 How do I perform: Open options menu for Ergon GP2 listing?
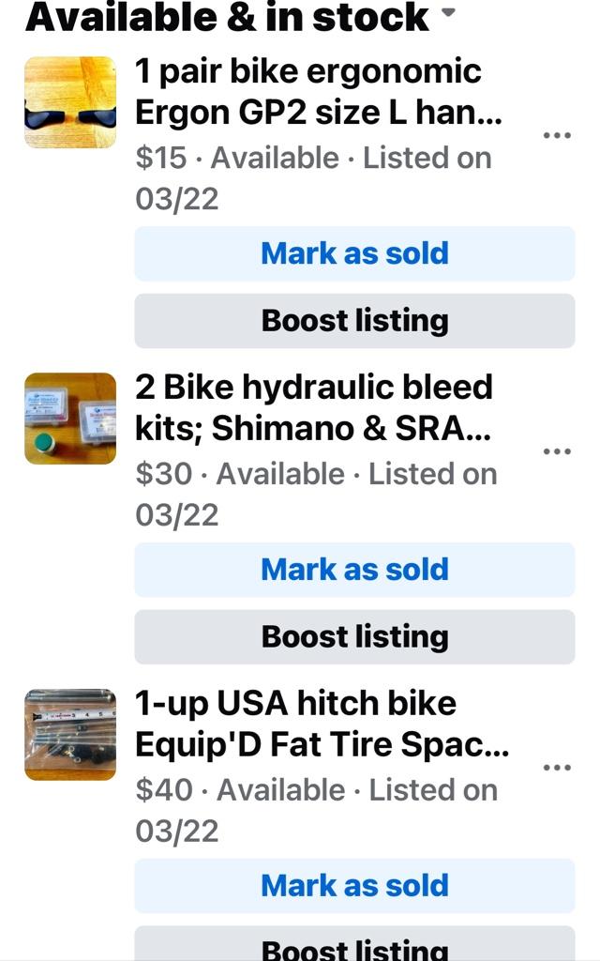pyautogui.click(x=557, y=136)
